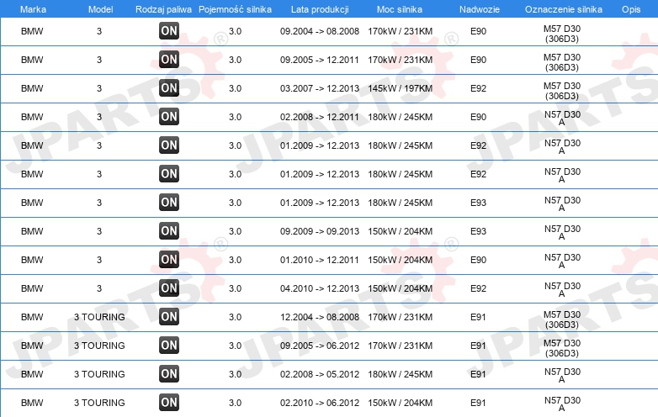Image resolution: width=658 pixels, height=417 pixels.
Task: Select the date range 09.2005 -> 12.2011
Action: [x=320, y=60]
